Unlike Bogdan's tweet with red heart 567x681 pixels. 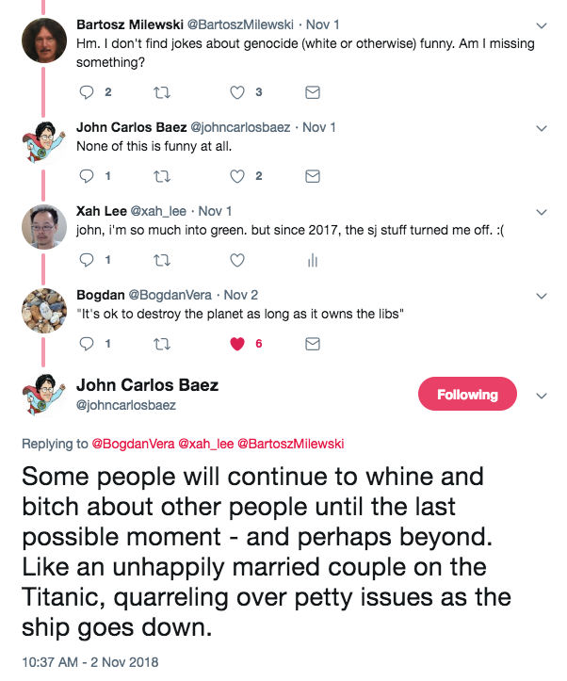237,344
